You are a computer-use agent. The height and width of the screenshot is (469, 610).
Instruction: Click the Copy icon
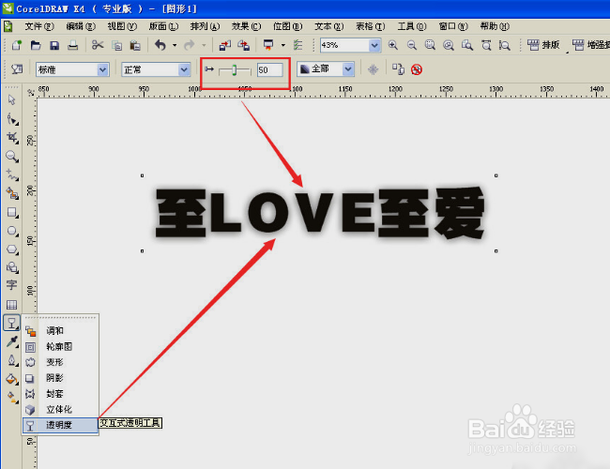tap(116, 46)
